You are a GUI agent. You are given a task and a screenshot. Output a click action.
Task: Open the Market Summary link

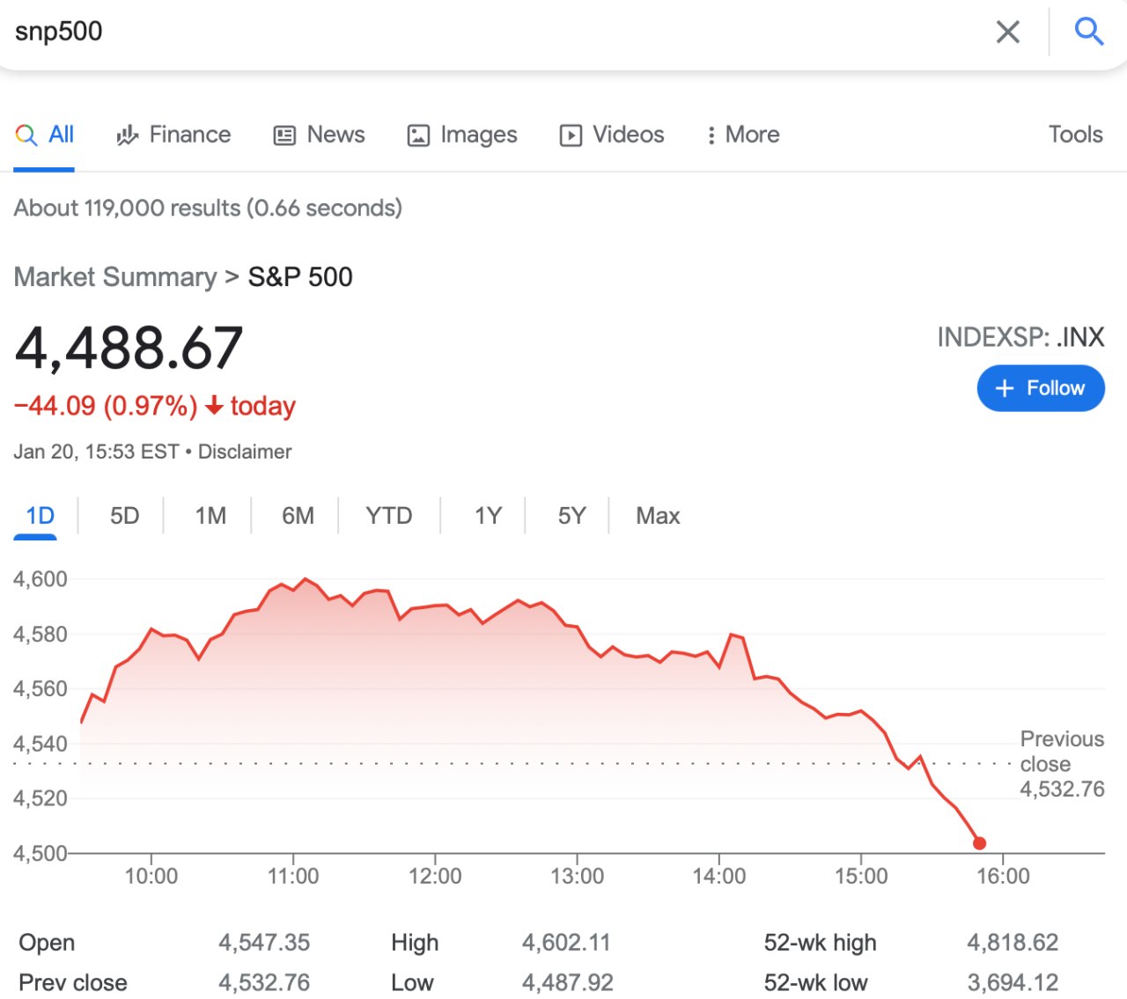click(x=115, y=277)
